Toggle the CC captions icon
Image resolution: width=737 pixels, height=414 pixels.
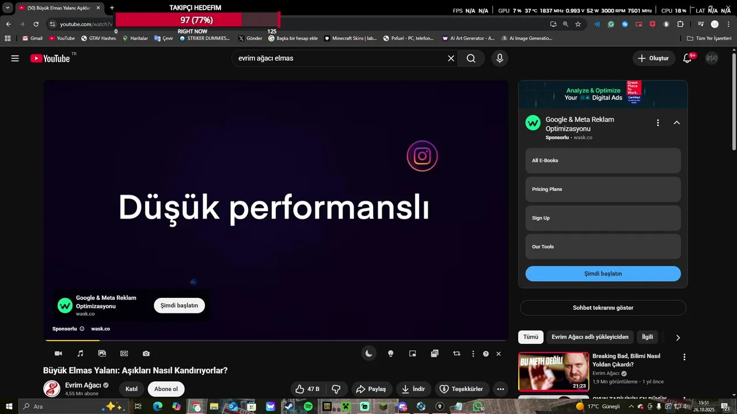[124, 354]
